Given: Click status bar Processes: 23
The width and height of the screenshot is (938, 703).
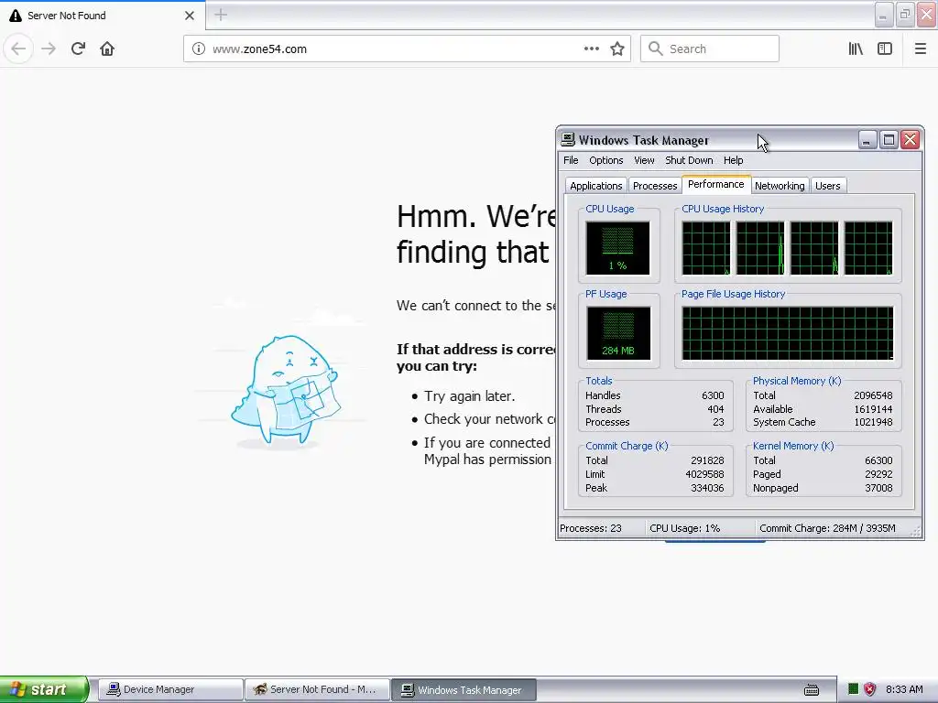Looking at the screenshot, I should tap(591, 528).
